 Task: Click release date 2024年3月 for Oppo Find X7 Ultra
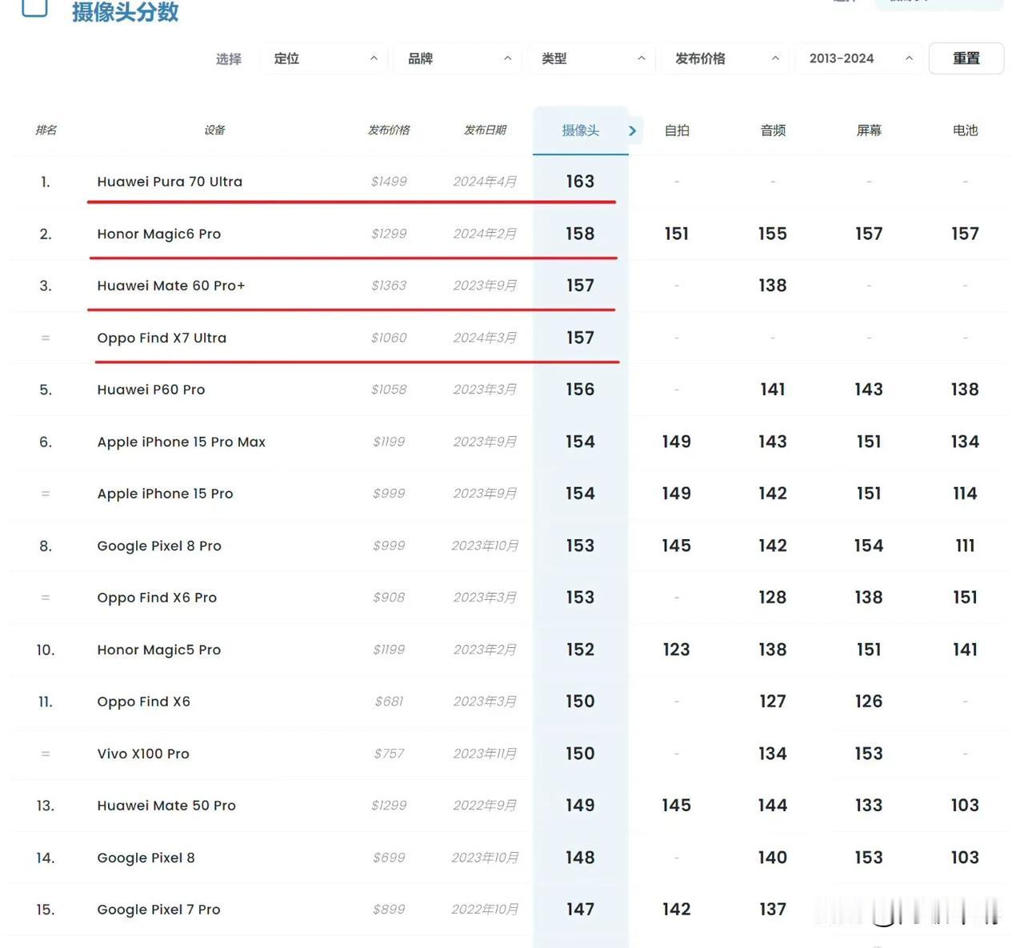tap(485, 338)
